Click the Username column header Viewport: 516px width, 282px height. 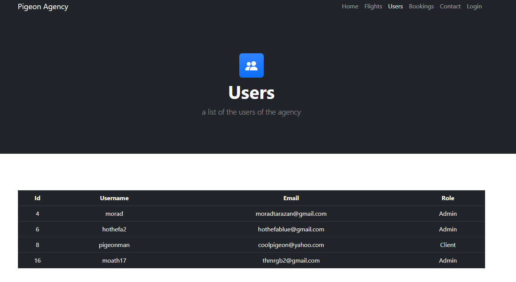(x=114, y=198)
